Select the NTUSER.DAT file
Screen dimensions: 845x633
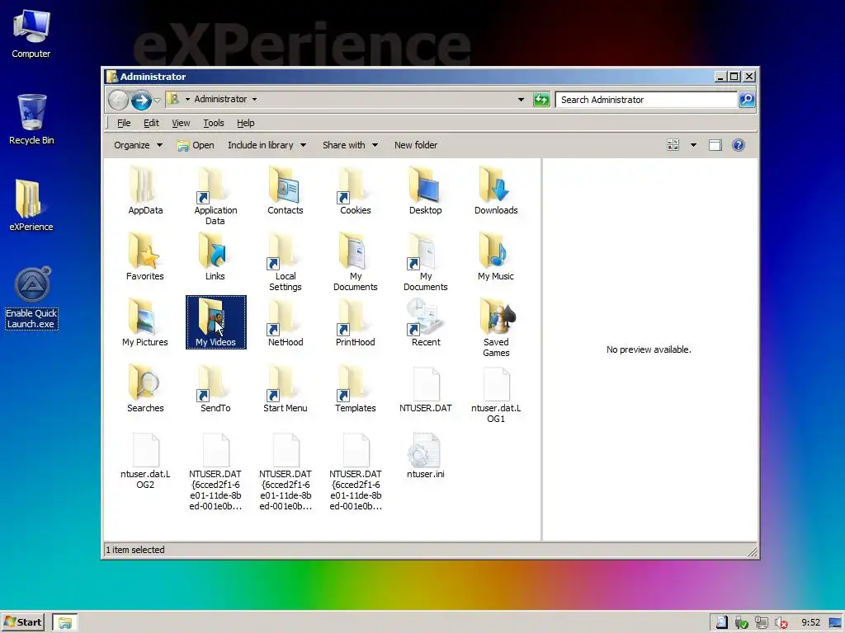point(425,389)
